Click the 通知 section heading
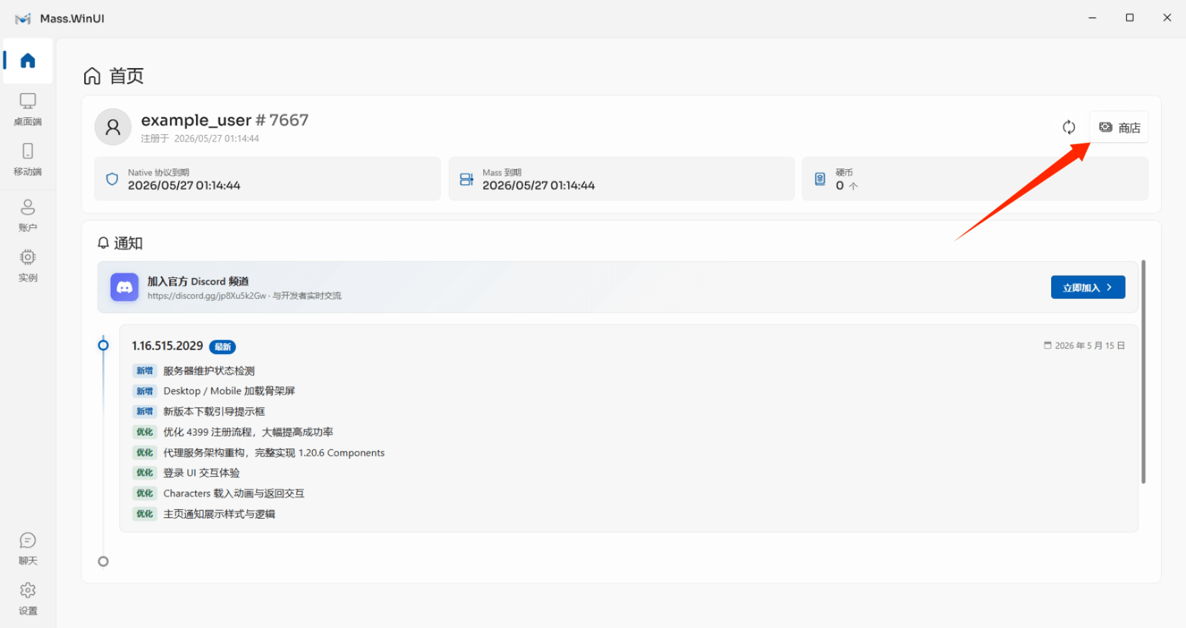This screenshot has height=628, width=1186. [129, 243]
